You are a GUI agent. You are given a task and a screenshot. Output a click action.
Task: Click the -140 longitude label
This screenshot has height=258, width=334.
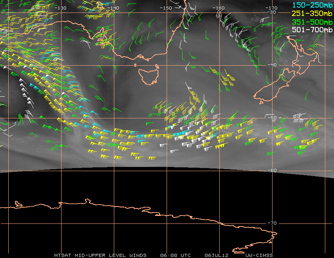point(113,8)
